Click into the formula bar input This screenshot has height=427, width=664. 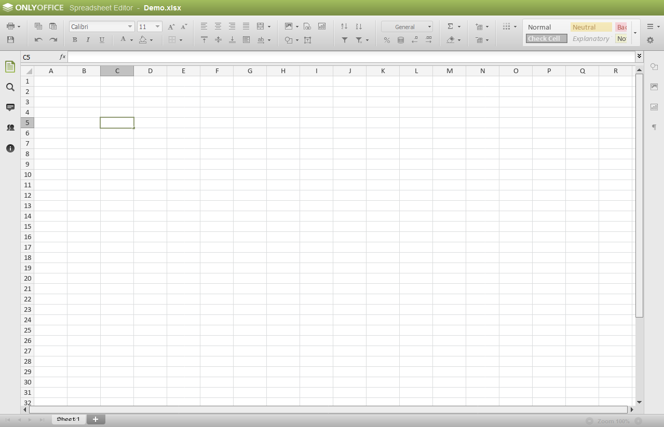[350, 57]
